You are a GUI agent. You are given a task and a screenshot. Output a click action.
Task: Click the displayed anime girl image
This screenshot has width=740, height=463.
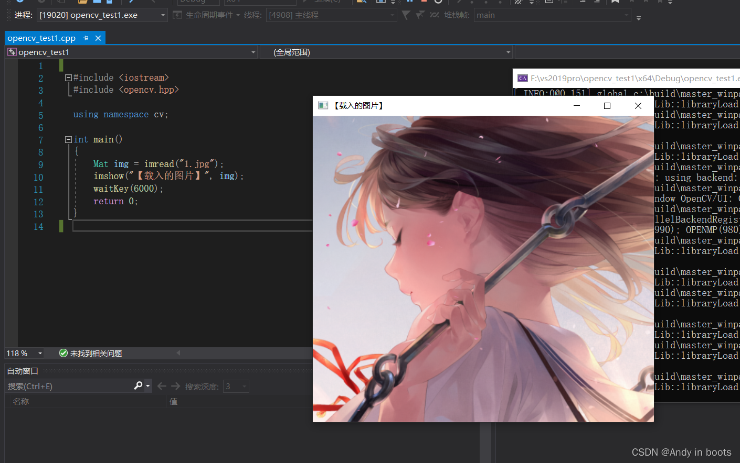483,269
